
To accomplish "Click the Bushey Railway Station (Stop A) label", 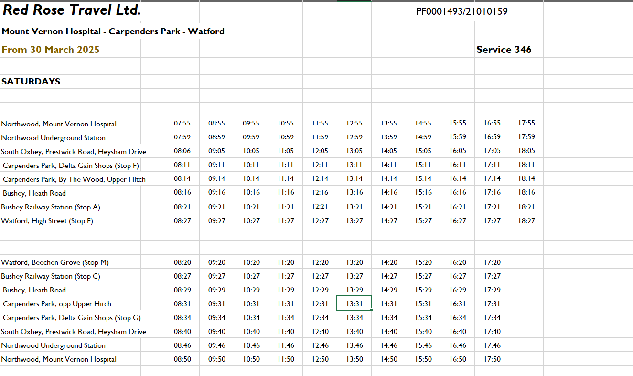I will [x=51, y=207].
